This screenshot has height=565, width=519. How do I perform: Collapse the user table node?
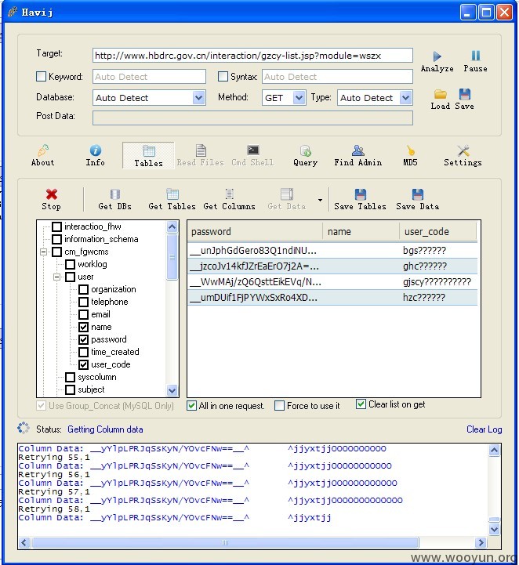57,277
